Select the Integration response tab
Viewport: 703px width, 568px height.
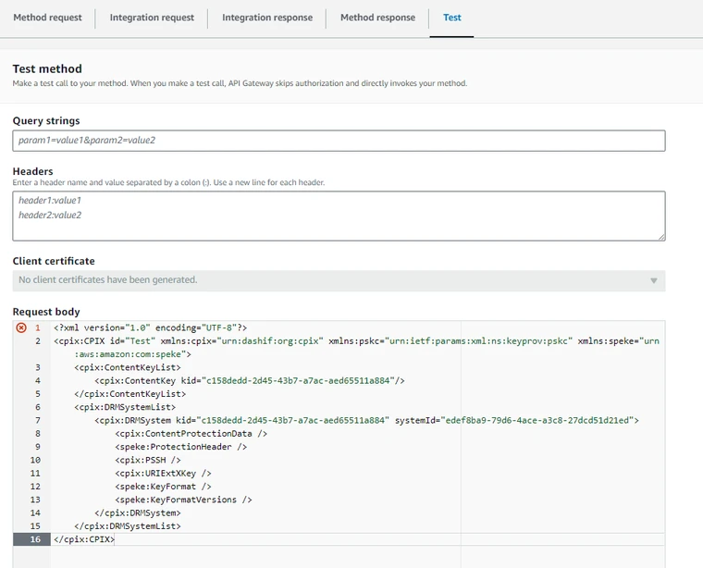click(267, 18)
